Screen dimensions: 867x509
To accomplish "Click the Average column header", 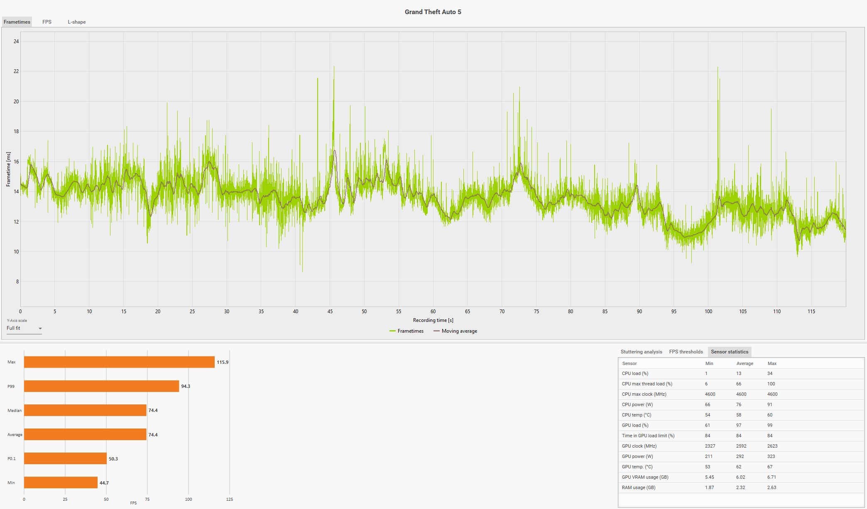I will coord(745,363).
